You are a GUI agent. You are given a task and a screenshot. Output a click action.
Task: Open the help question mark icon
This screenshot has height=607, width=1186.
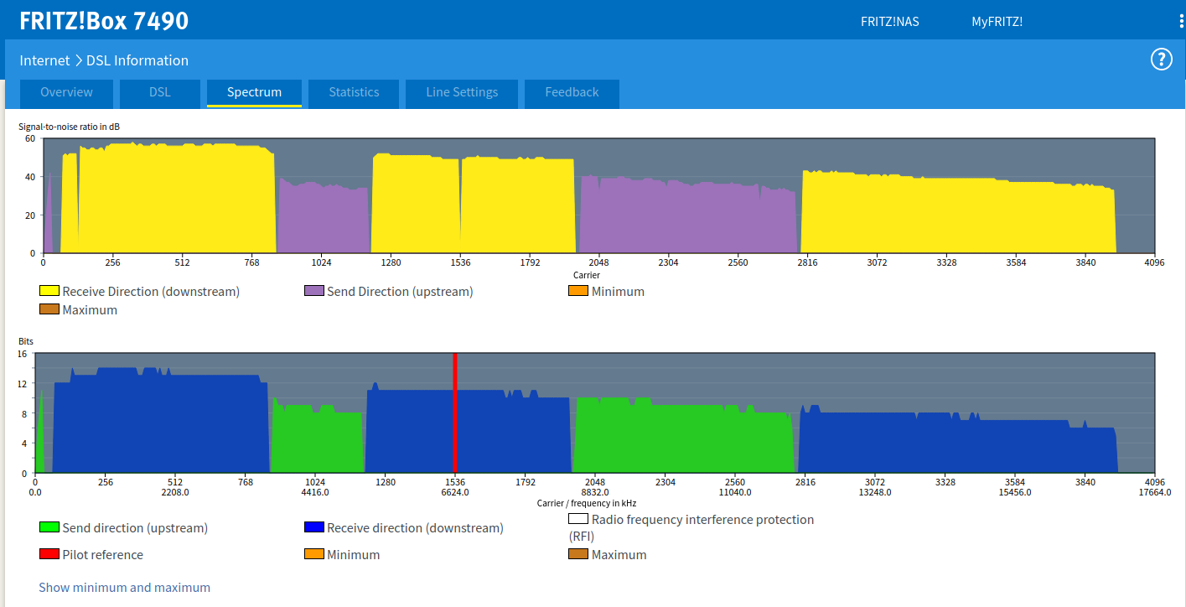(1161, 60)
